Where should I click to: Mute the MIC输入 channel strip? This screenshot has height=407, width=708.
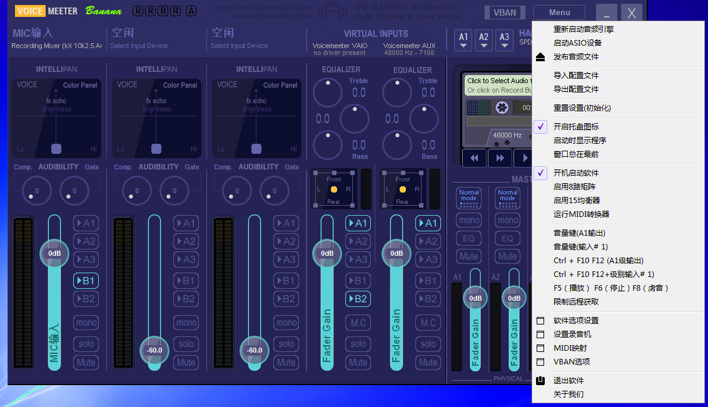[86, 362]
